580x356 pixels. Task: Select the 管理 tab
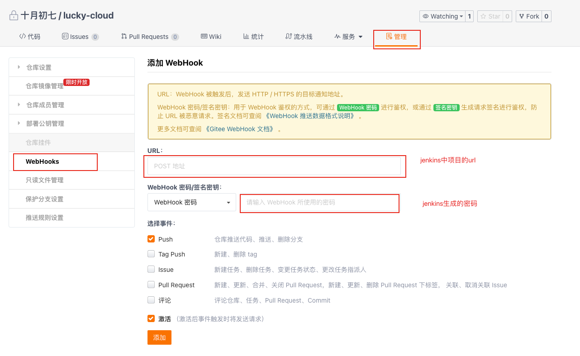(x=396, y=37)
